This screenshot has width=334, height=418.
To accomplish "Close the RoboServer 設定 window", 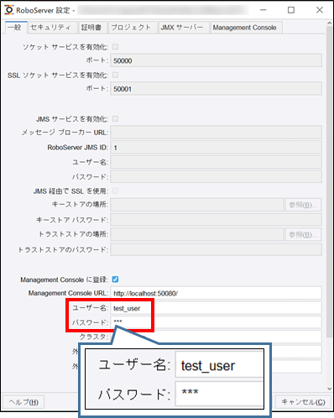I will pos(320,10).
